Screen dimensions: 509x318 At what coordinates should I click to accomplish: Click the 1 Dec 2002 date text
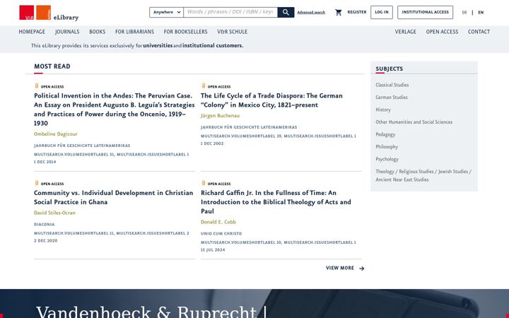point(212,143)
